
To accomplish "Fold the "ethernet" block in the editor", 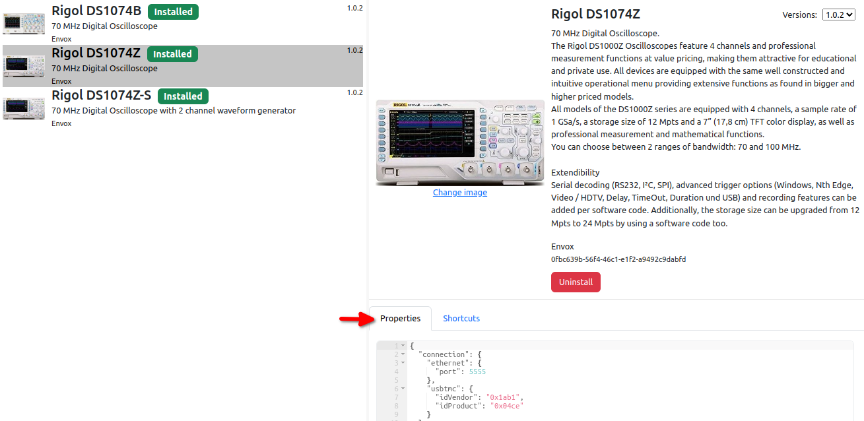I will click(x=403, y=363).
